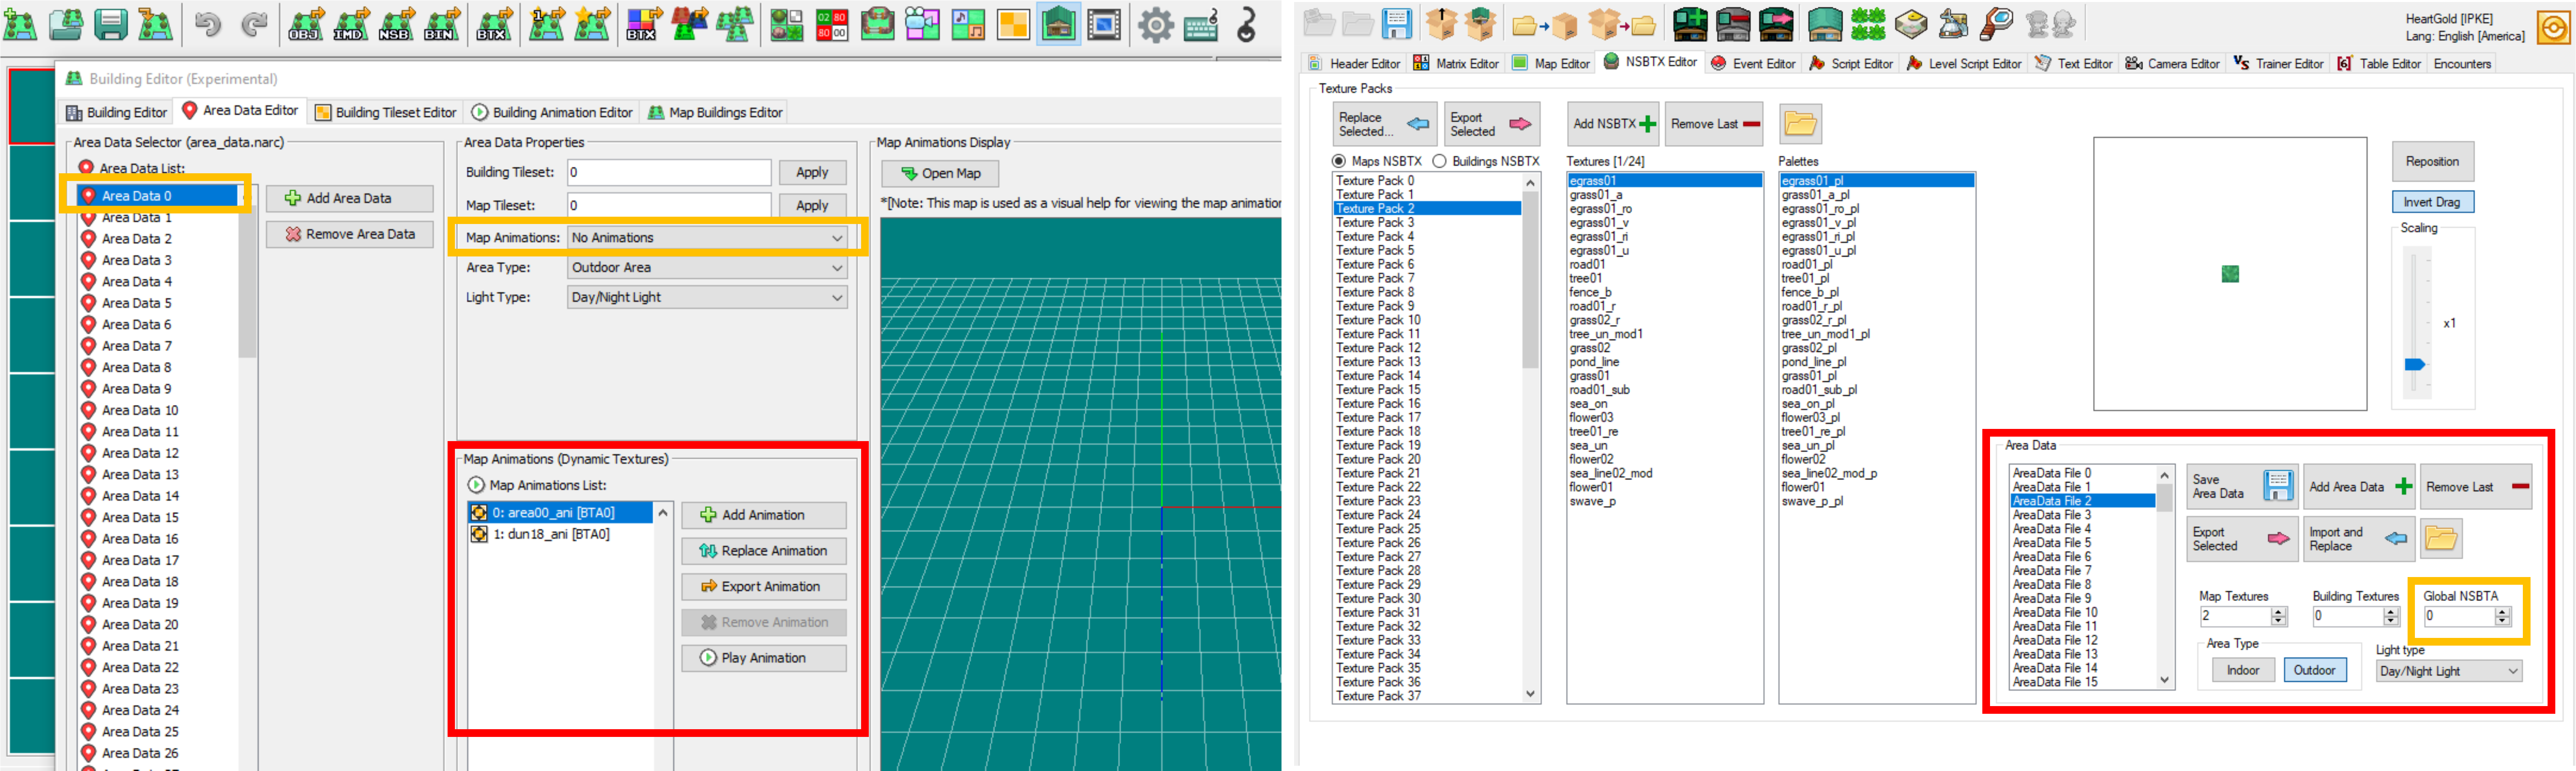
Task: Click the magnifying glass search icon
Action: tap(1996, 24)
